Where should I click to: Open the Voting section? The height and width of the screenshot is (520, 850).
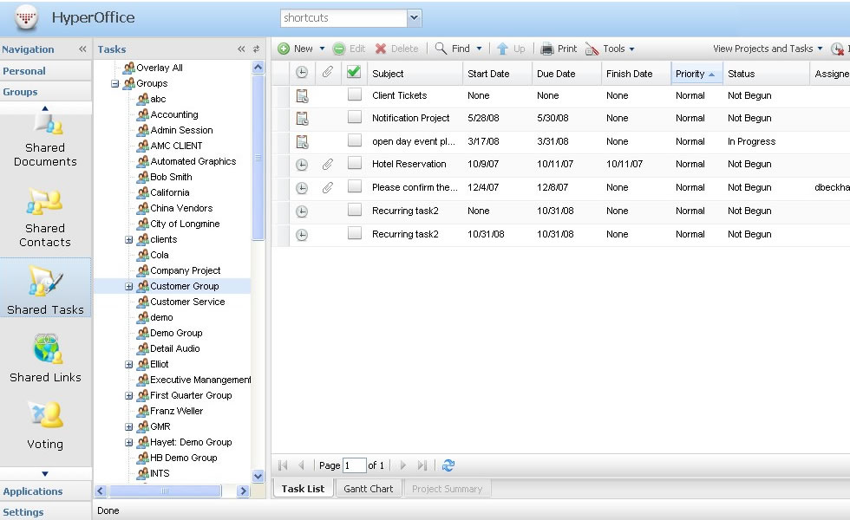[45, 426]
